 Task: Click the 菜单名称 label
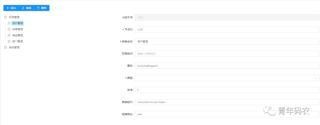point(128,41)
